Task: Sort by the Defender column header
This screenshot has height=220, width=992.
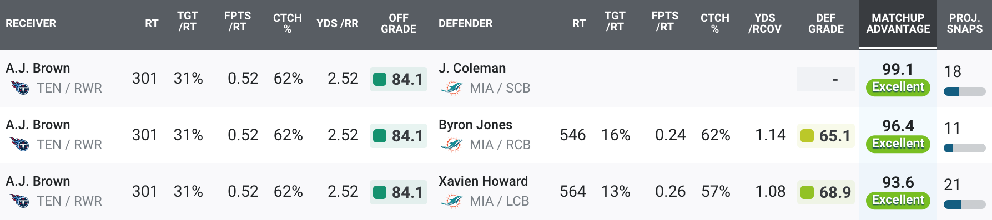Action: [x=465, y=24]
